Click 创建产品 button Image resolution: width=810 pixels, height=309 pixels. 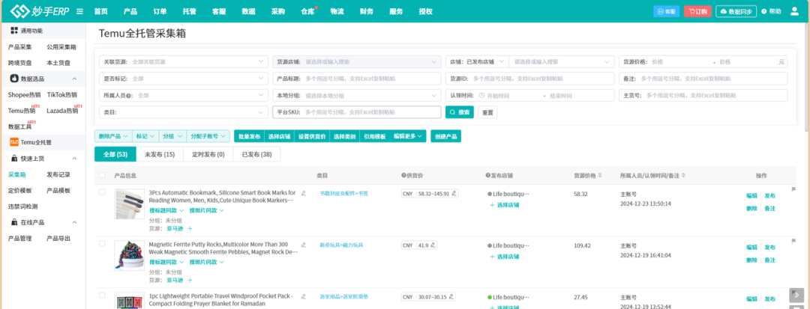coord(445,136)
